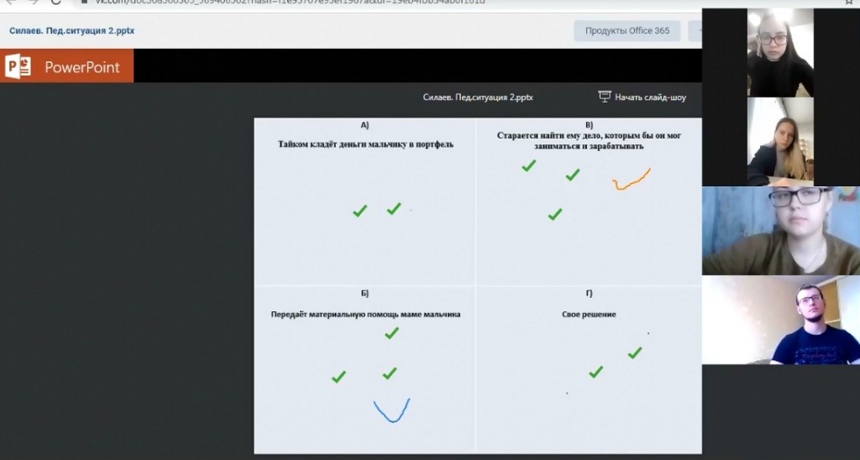Open the Продукты Office 365 menu

627,31
